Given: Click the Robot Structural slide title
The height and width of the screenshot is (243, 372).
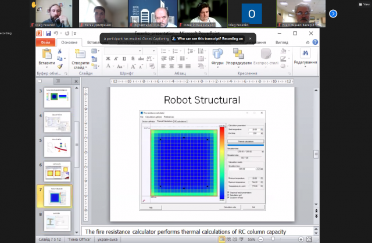Looking at the screenshot, I should coord(202,100).
